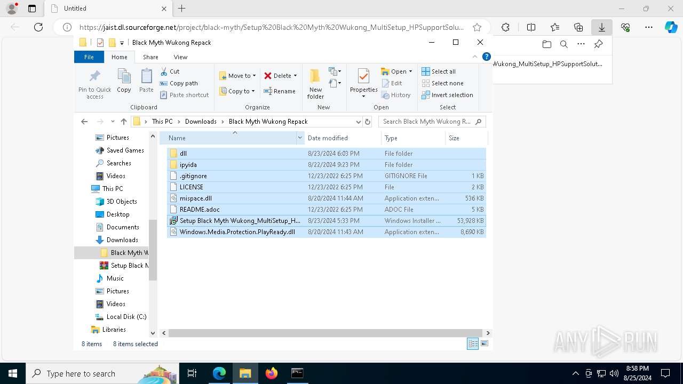Image resolution: width=683 pixels, height=384 pixels.
Task: Open Edge Extensions puzzle icon
Action: click(x=505, y=27)
